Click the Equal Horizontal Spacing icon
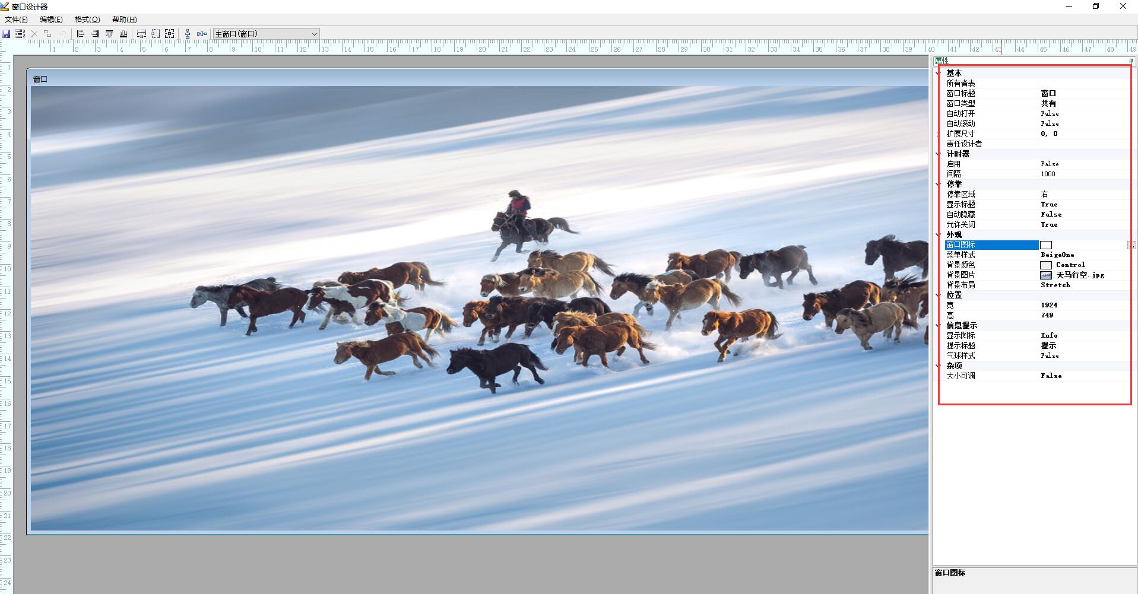This screenshot has height=594, width=1138. click(202, 34)
